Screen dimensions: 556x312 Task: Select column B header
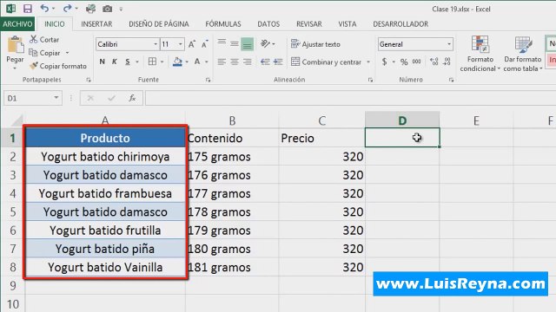tap(232, 120)
